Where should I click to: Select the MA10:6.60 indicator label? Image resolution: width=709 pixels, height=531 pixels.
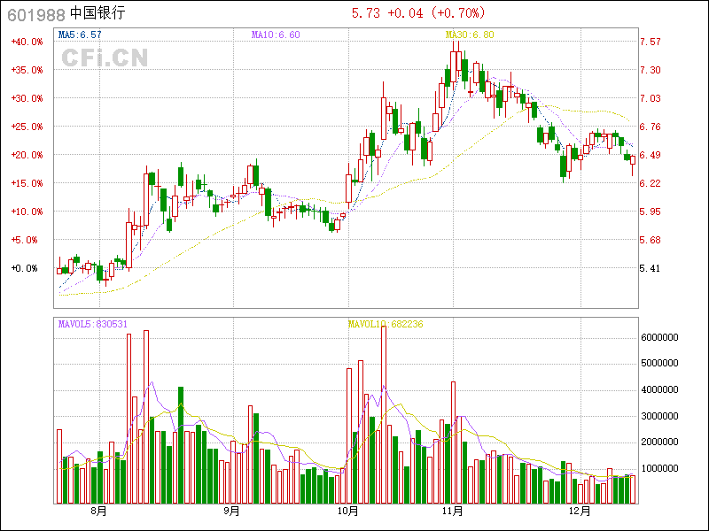tap(276, 35)
